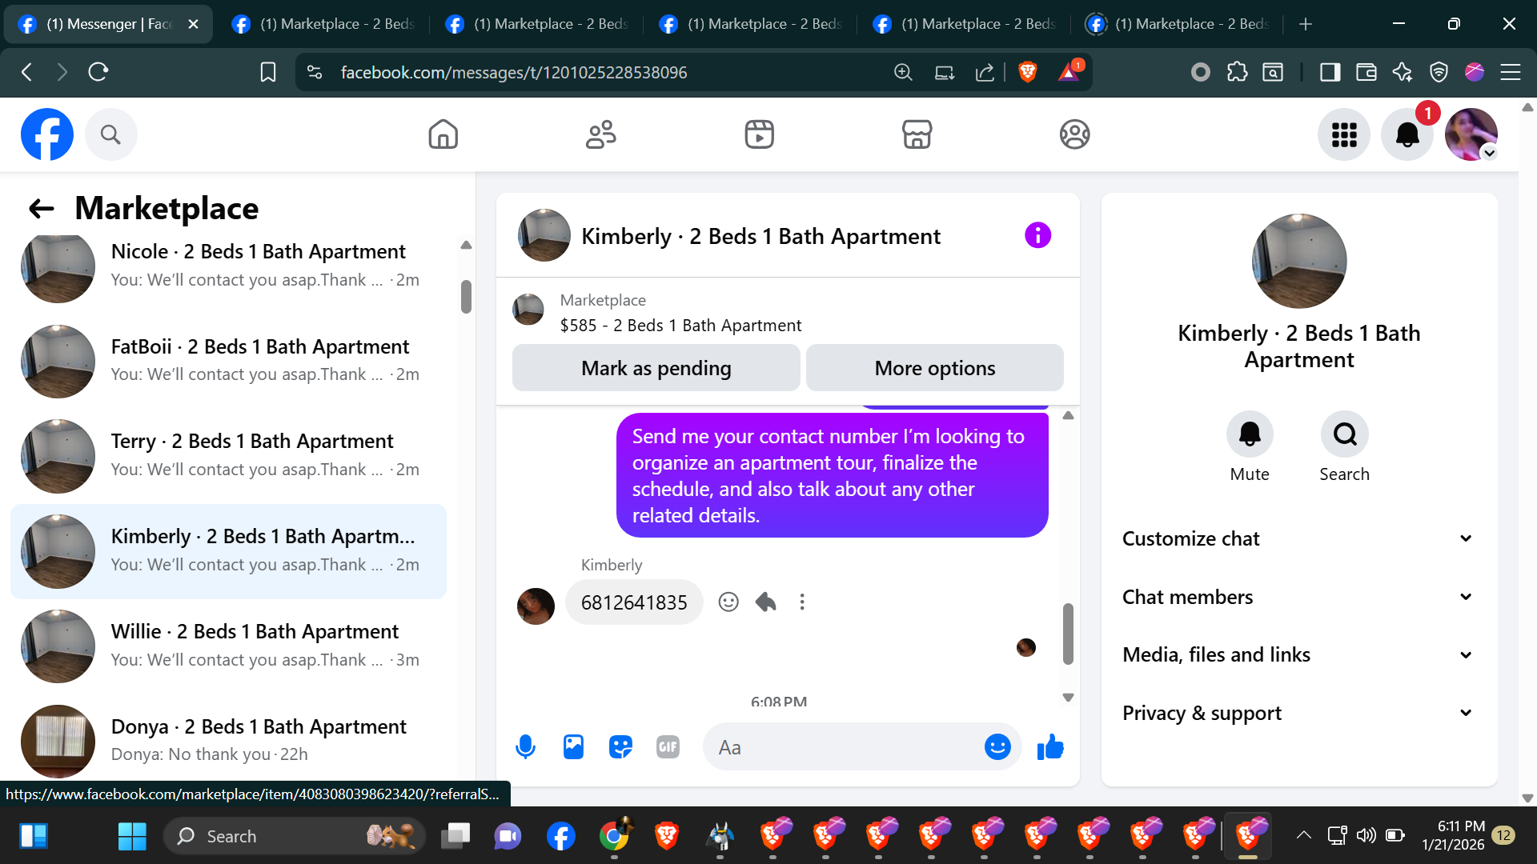
Task: Open conversation information purple icon
Action: pyautogui.click(x=1037, y=235)
